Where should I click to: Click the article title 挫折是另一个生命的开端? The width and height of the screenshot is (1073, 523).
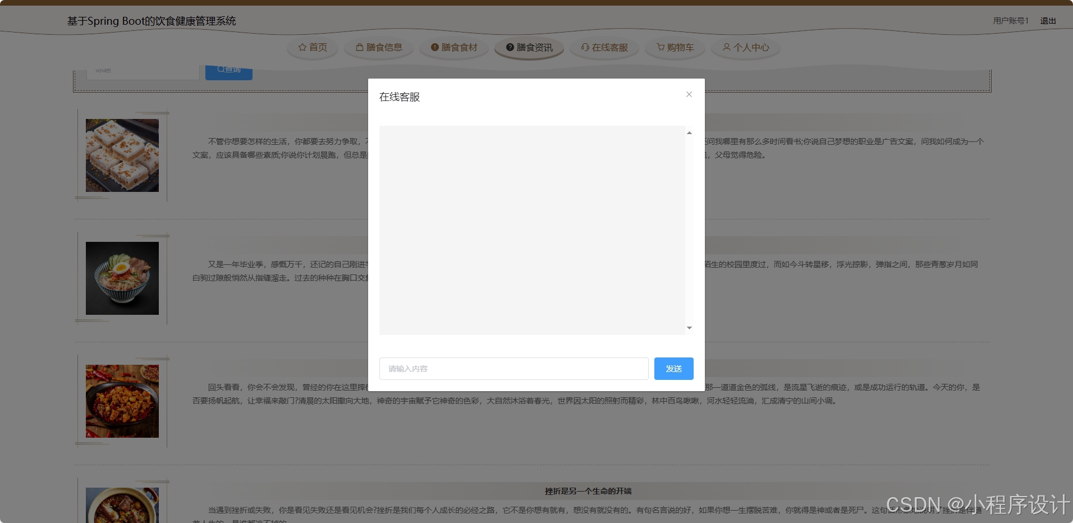coord(588,491)
